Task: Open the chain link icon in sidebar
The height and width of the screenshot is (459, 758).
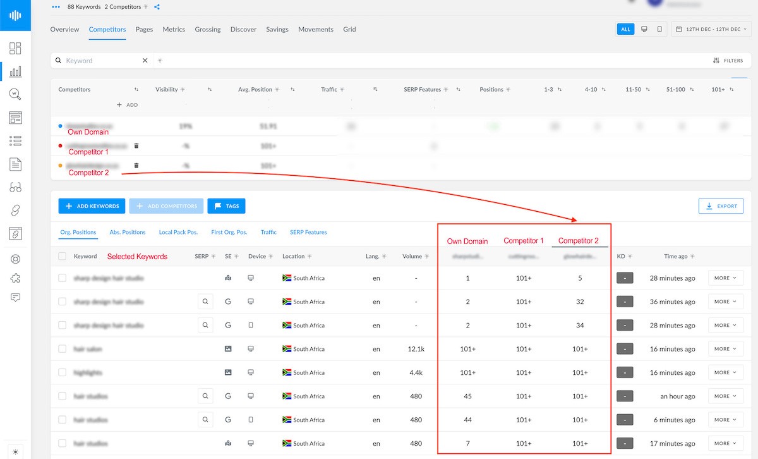Action: 15,211
